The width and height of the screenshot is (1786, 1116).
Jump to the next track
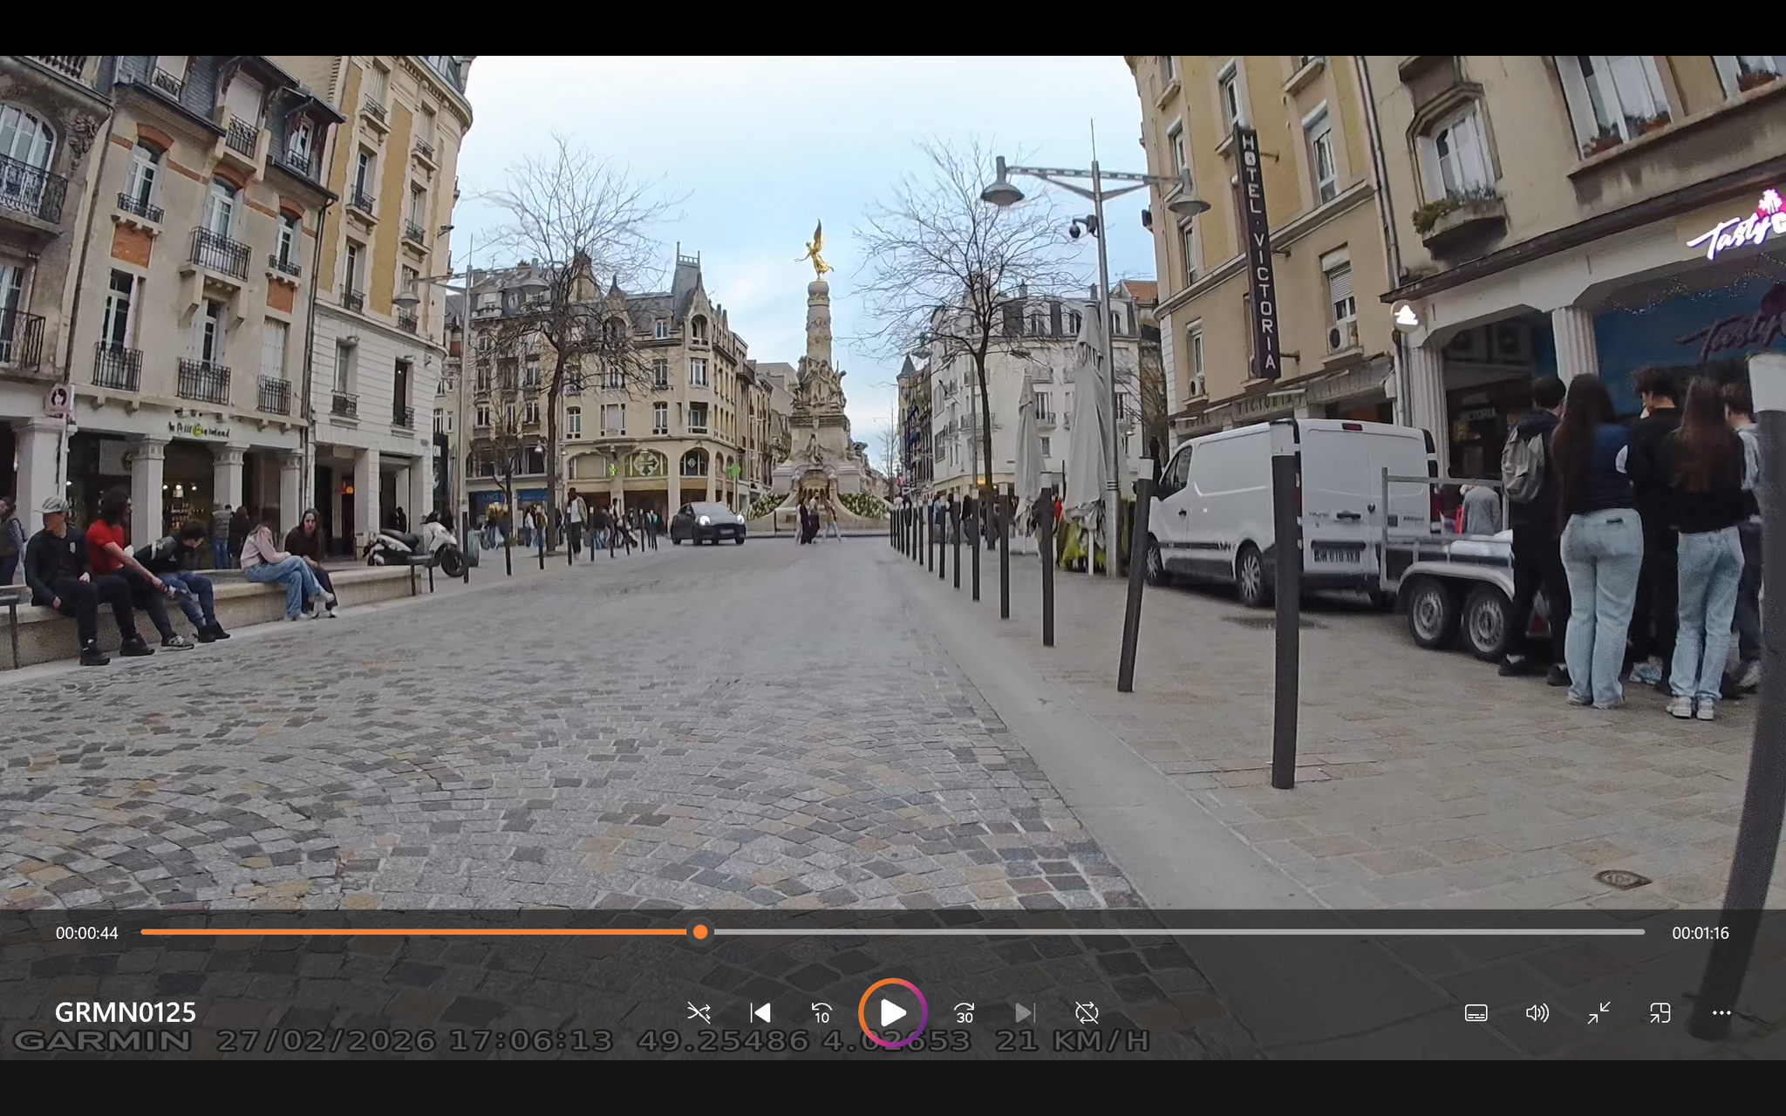coord(1025,1012)
